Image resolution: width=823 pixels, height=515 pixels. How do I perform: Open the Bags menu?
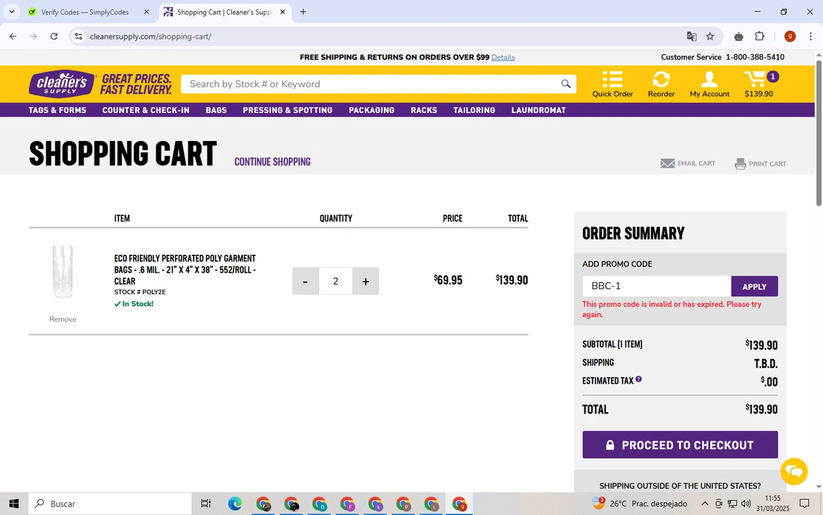pyautogui.click(x=216, y=110)
